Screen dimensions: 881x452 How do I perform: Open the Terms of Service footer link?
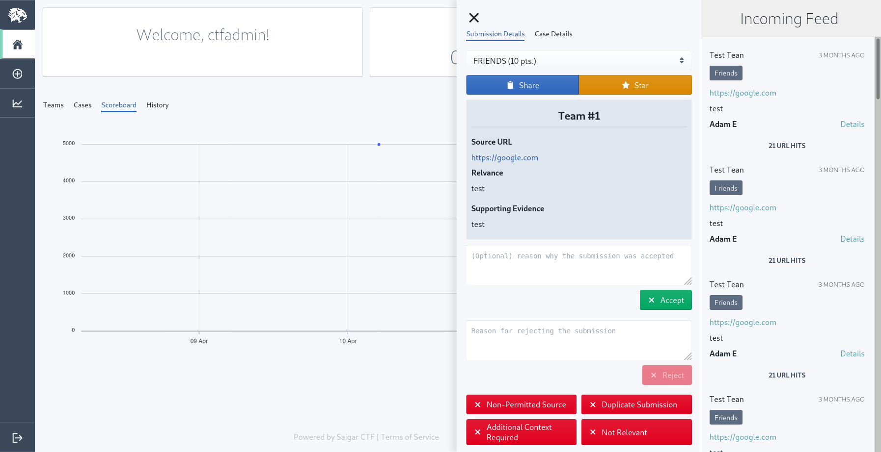click(410, 437)
